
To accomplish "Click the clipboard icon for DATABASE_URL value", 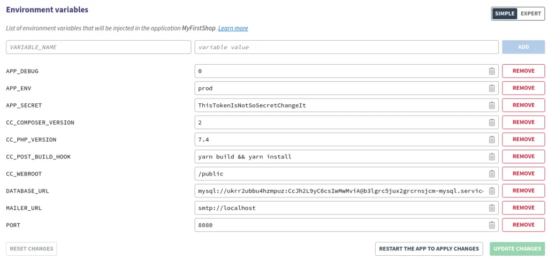I will point(491,191).
